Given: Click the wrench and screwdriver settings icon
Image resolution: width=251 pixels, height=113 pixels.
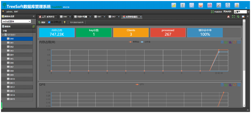Looking at the screenshot, I should pyautogui.click(x=219, y=5).
